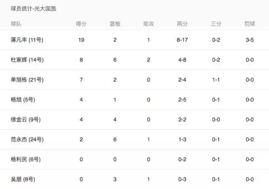Click the 罚球 column header
This screenshot has height=189, width=269.
click(x=250, y=24)
